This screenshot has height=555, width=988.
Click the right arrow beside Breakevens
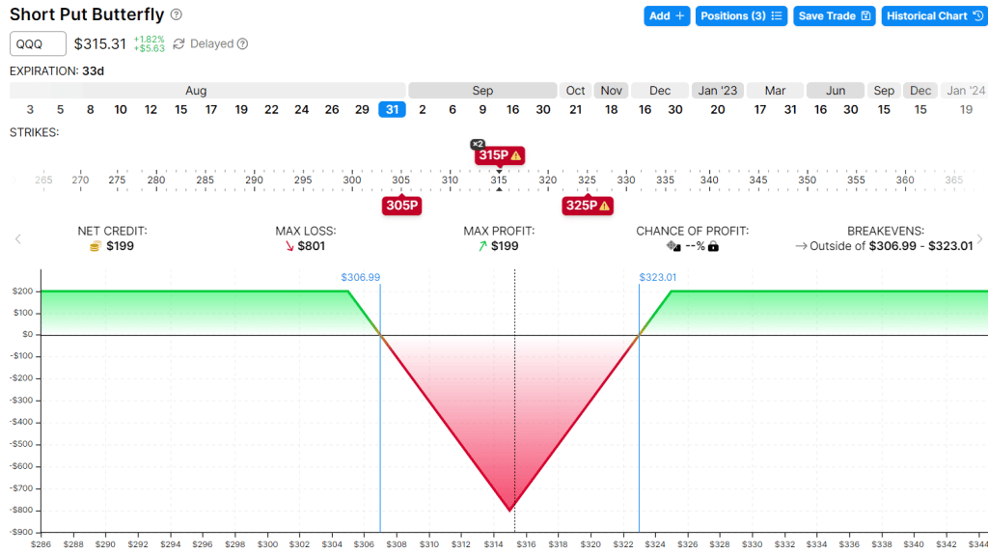coord(979,238)
